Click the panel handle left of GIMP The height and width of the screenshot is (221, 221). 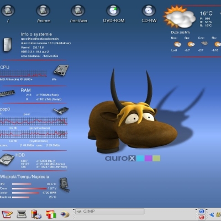click(x=73, y=214)
